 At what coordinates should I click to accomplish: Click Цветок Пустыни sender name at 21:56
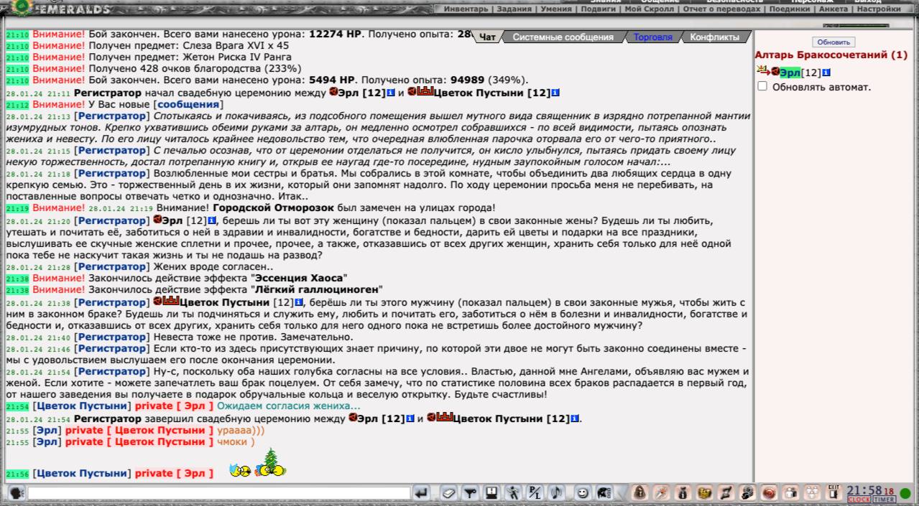[x=82, y=473]
